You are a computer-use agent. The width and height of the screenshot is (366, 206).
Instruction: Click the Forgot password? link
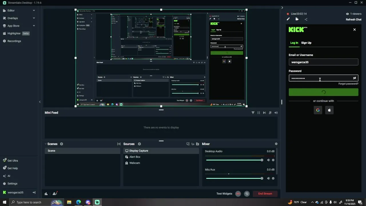pos(348,84)
